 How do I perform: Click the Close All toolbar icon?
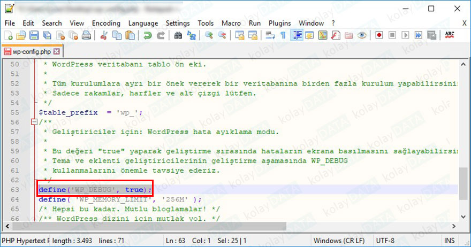pos(73,35)
